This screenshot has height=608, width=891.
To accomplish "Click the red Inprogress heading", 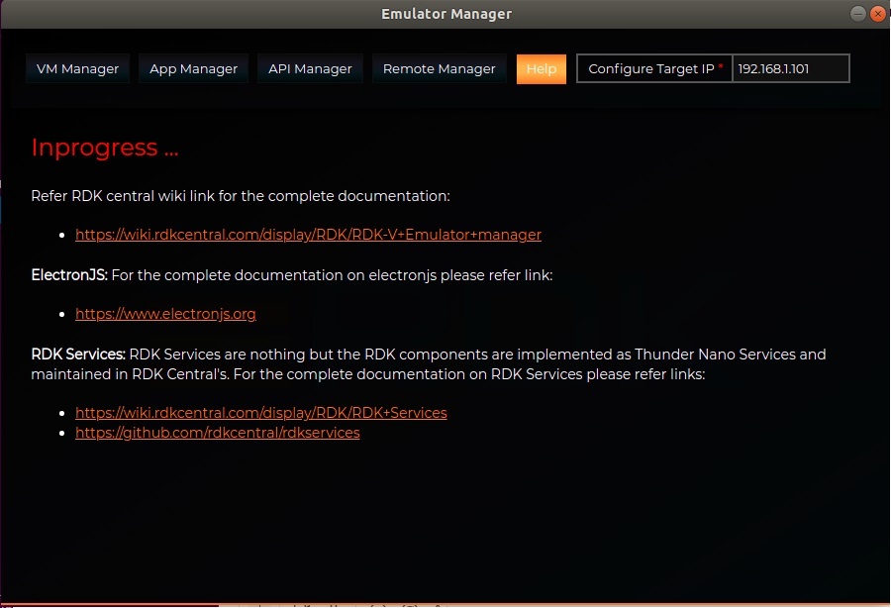I will tap(105, 148).
